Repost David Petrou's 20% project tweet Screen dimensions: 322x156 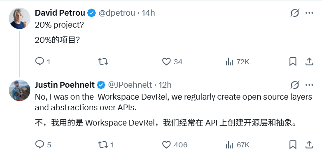click(103, 62)
